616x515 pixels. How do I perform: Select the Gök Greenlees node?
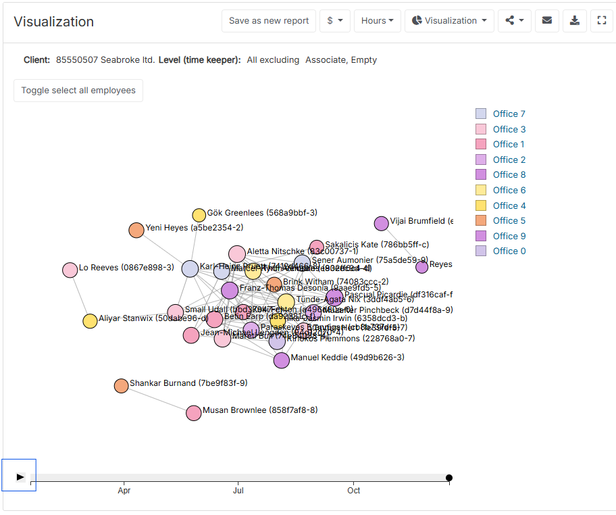click(199, 215)
